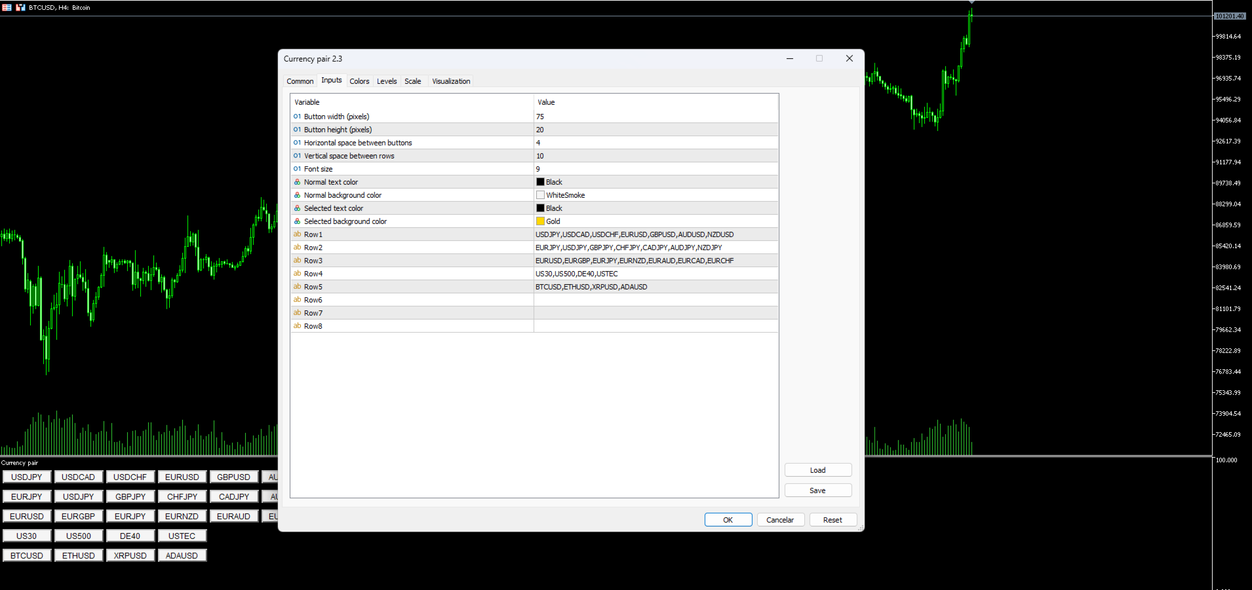Close the Currency pair 2.3 dialog
The image size is (1252, 590).
tap(850, 58)
